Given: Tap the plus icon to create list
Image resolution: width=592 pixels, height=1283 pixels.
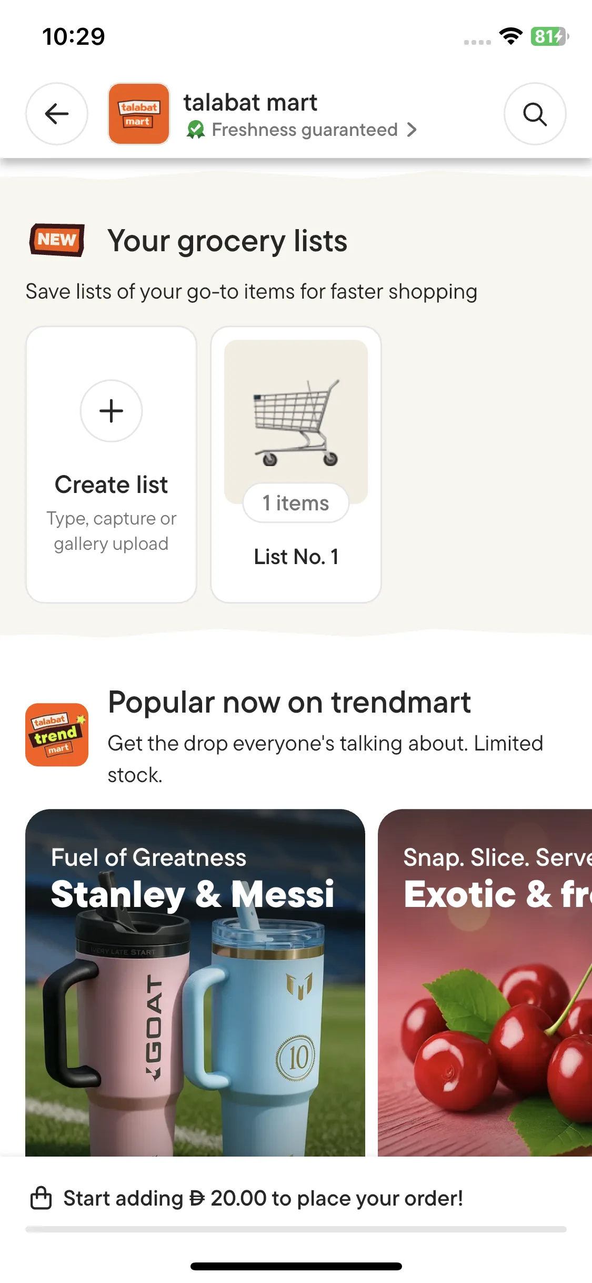Looking at the screenshot, I should [x=111, y=411].
